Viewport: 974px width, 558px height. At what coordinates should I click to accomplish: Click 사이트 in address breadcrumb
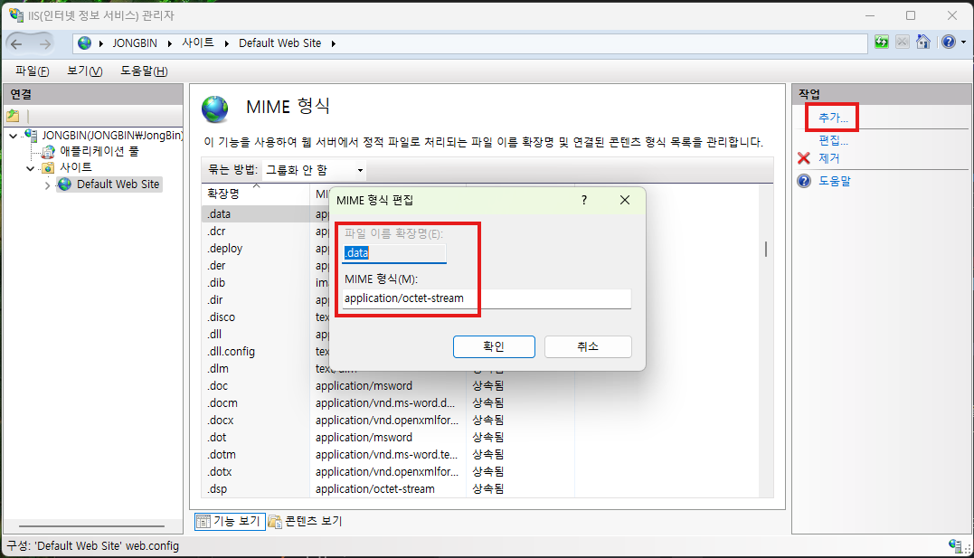[x=197, y=43]
